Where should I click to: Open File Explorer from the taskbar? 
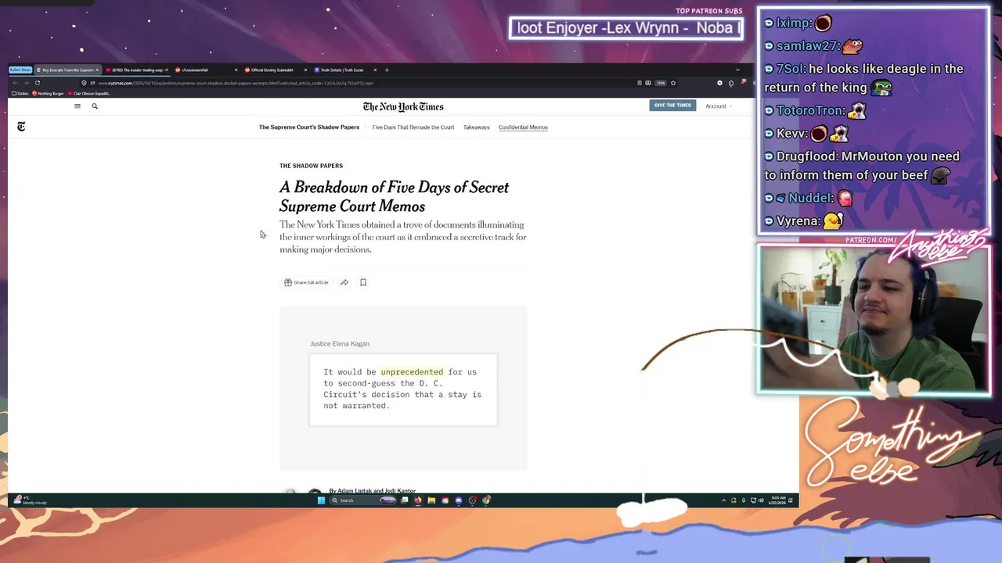(x=431, y=500)
